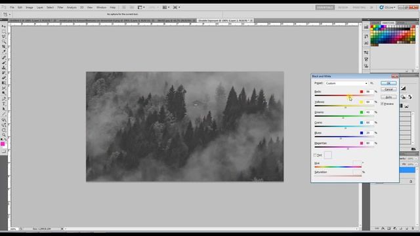Select the Design workspace button

343,7
